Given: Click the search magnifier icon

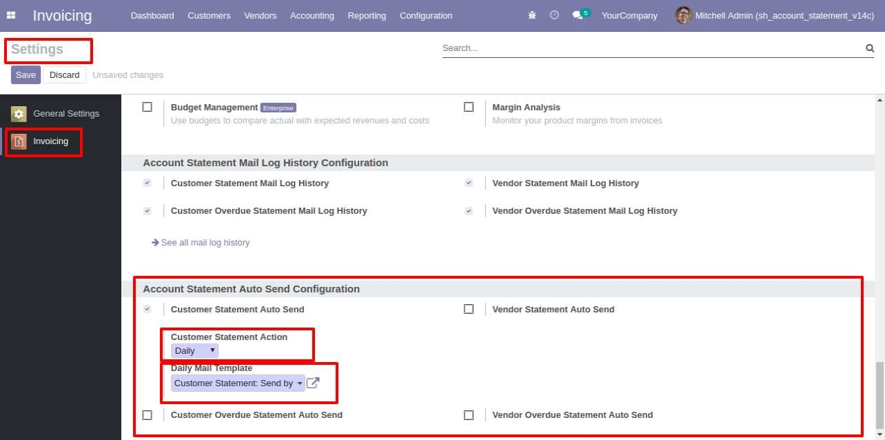Looking at the screenshot, I should point(870,48).
